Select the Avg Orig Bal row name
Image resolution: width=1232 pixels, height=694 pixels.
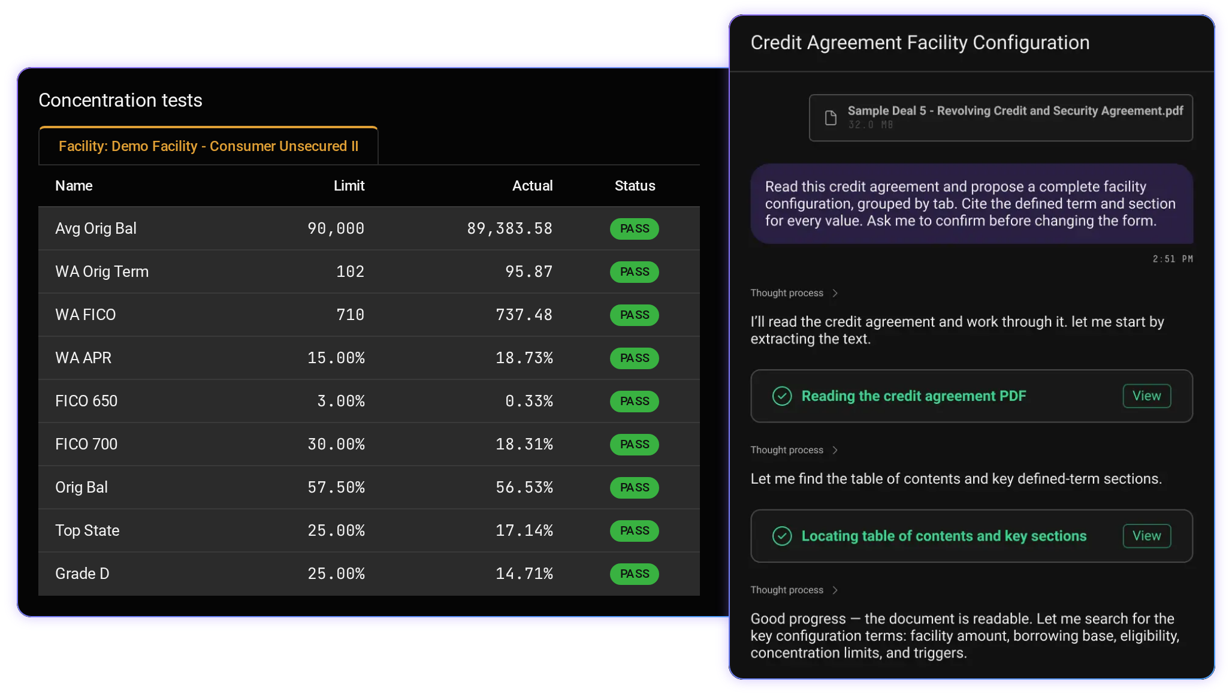[96, 228]
